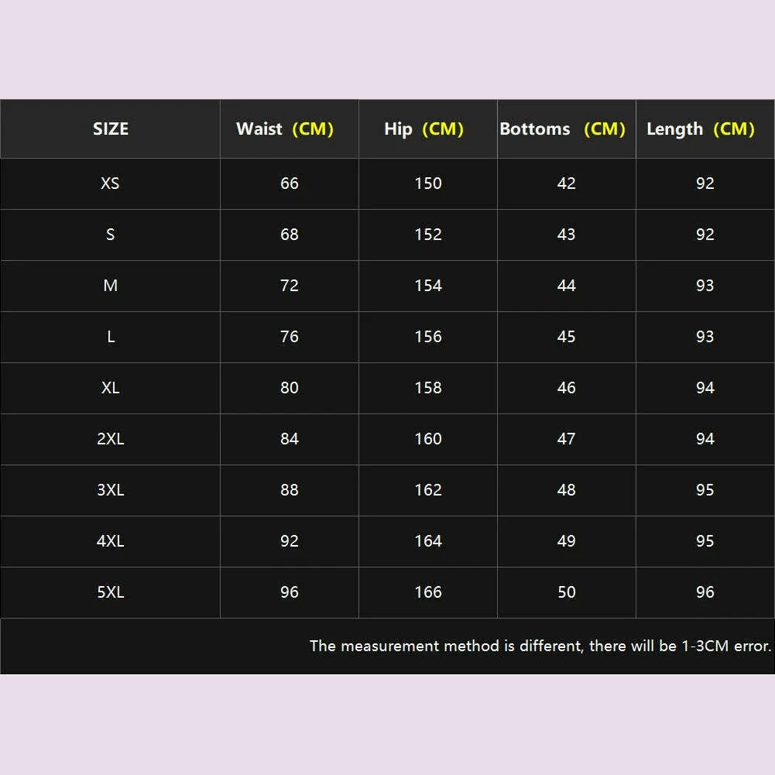Click the Hip (CM) header cell

(x=424, y=129)
